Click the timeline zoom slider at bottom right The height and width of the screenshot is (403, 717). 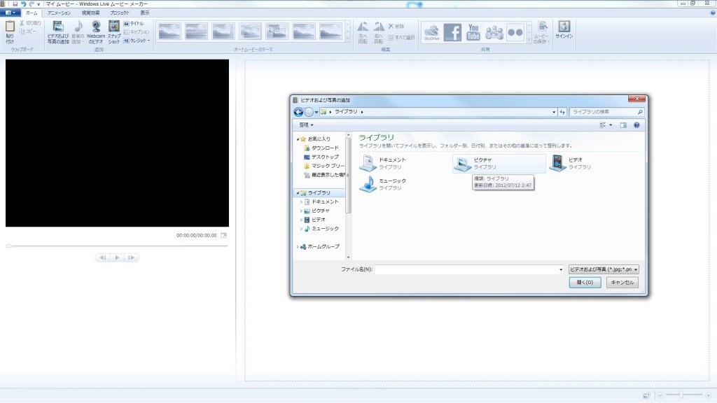(x=681, y=395)
